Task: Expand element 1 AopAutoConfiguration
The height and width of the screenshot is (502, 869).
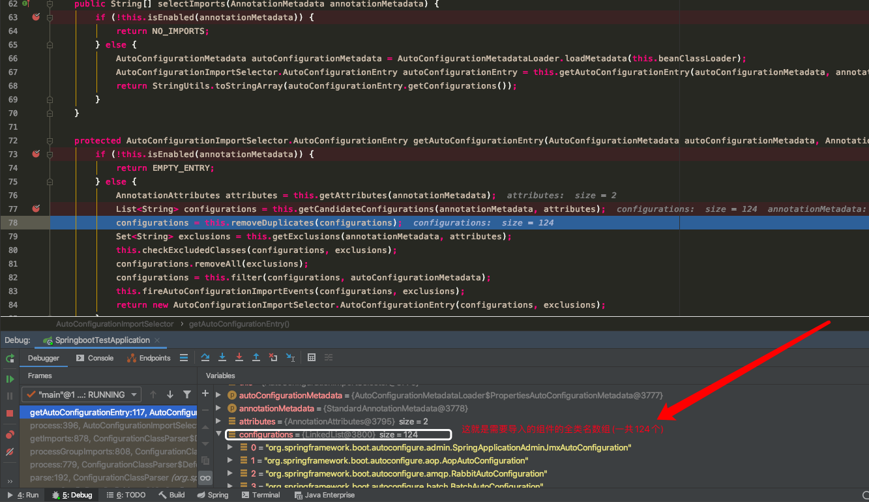Action: pyautogui.click(x=229, y=460)
